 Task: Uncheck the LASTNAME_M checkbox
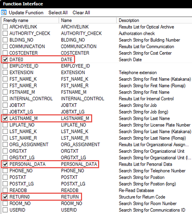pos(5,118)
